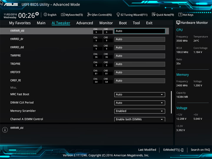This screenshot has width=212, height=159.
Task: Click the info circle icon
Action: click(5, 130)
